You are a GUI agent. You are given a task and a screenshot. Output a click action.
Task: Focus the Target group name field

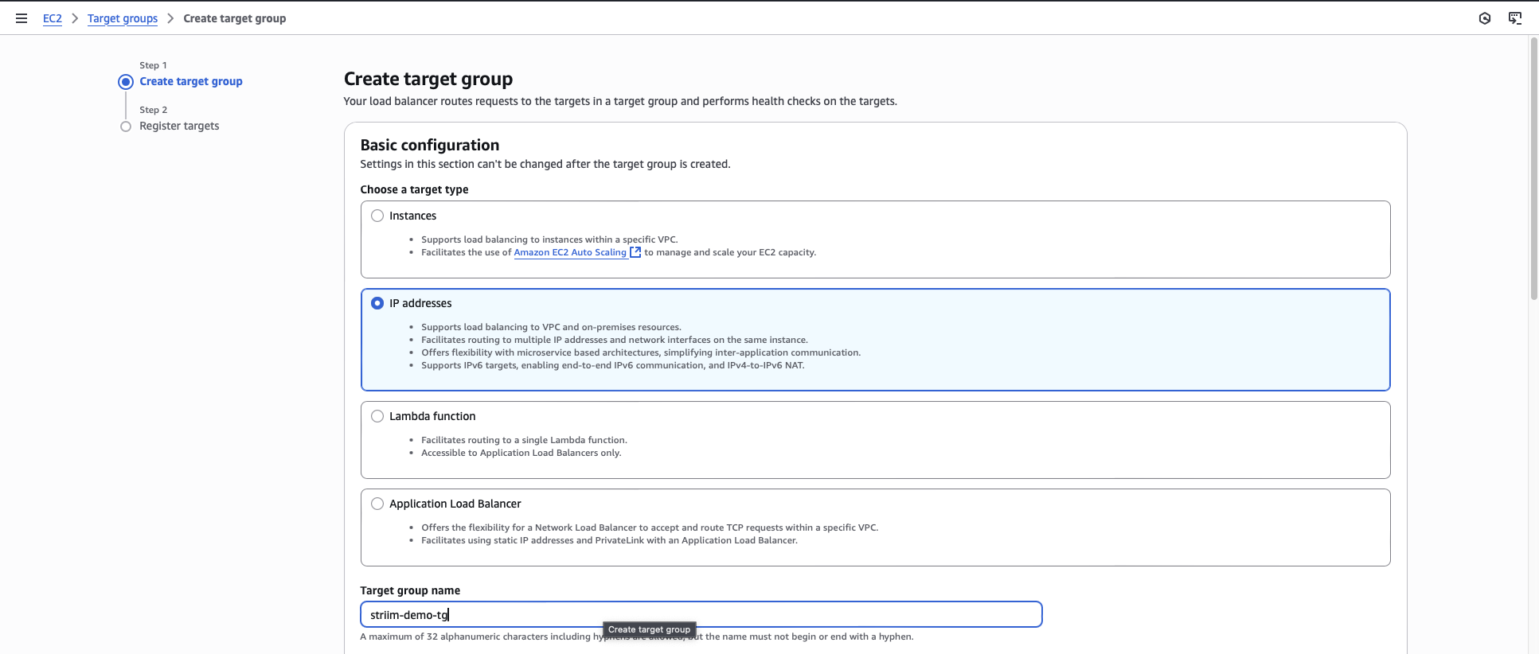coord(701,614)
